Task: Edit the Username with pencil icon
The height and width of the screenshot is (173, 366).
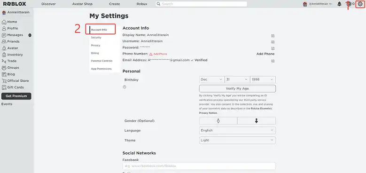Action: [273, 42]
